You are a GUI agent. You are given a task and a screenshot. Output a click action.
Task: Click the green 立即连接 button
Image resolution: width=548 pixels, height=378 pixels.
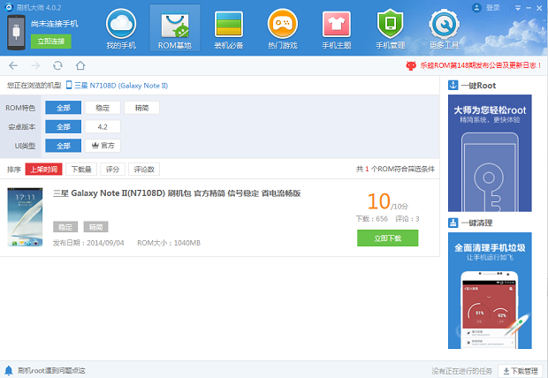click(50, 42)
